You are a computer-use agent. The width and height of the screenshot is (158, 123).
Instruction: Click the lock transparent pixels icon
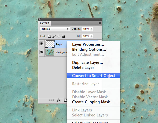pyautogui.click(x=50, y=36)
